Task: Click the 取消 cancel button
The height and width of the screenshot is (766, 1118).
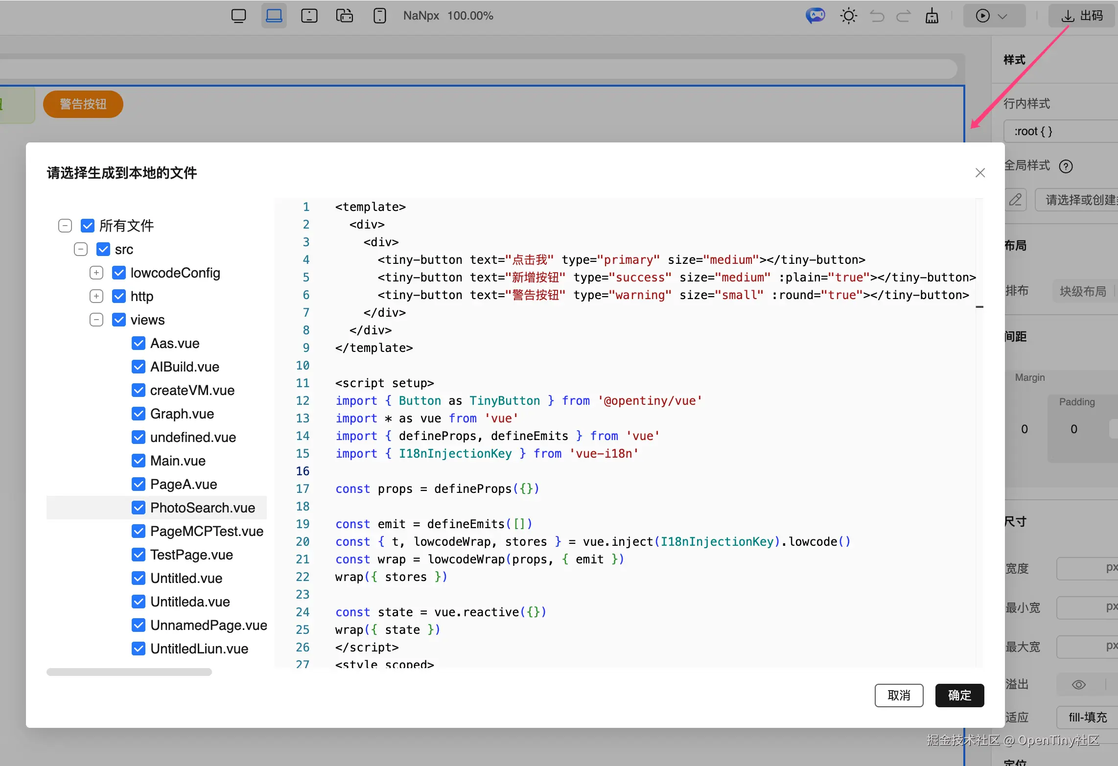Action: coord(898,695)
